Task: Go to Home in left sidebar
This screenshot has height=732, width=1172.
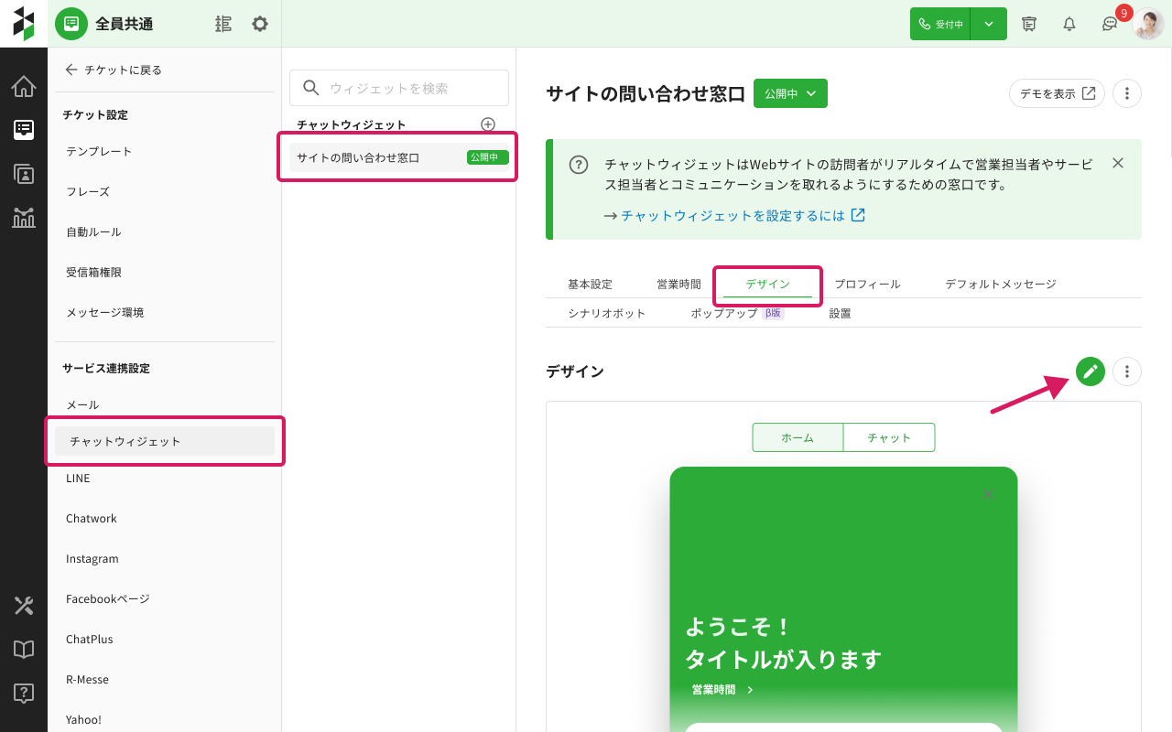Action: click(24, 87)
